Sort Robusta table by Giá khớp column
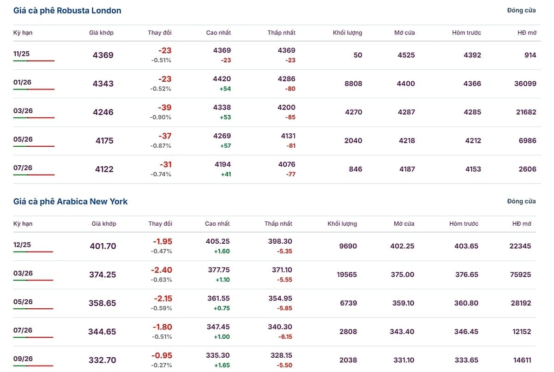The width and height of the screenshot is (554, 372). point(101,33)
